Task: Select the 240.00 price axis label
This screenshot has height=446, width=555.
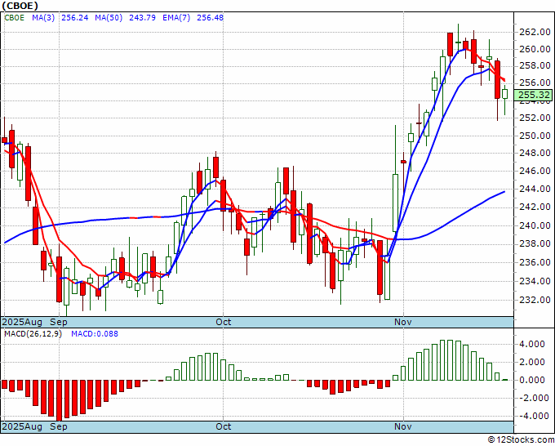Action: tap(535, 225)
